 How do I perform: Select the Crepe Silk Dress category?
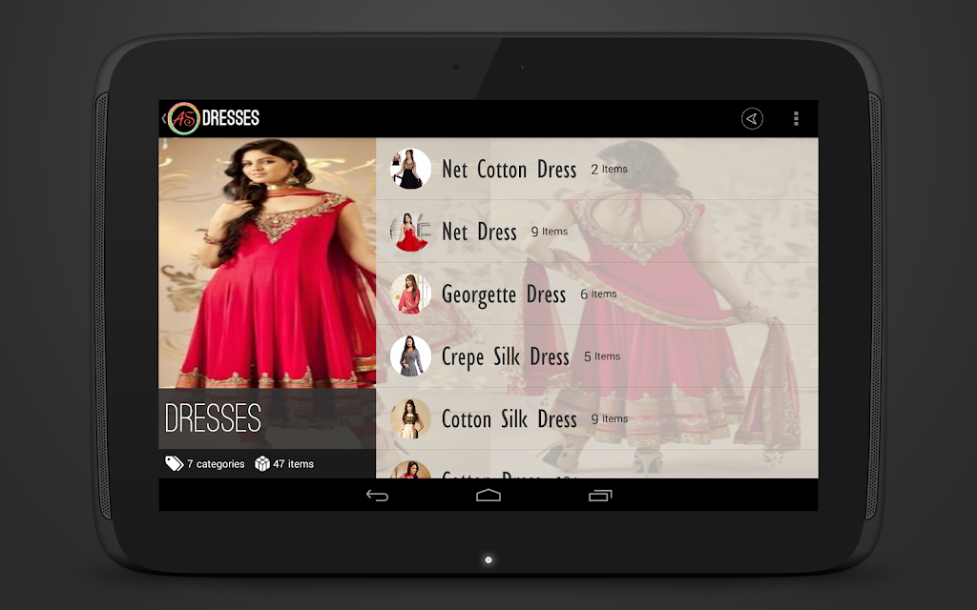tap(597, 356)
